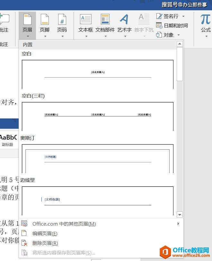Click the 公式 pi equation icon

point(205,19)
